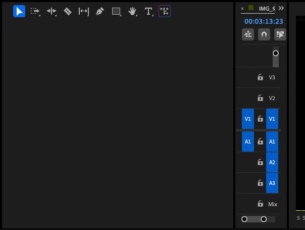Select the Rectangle tool

(x=116, y=11)
